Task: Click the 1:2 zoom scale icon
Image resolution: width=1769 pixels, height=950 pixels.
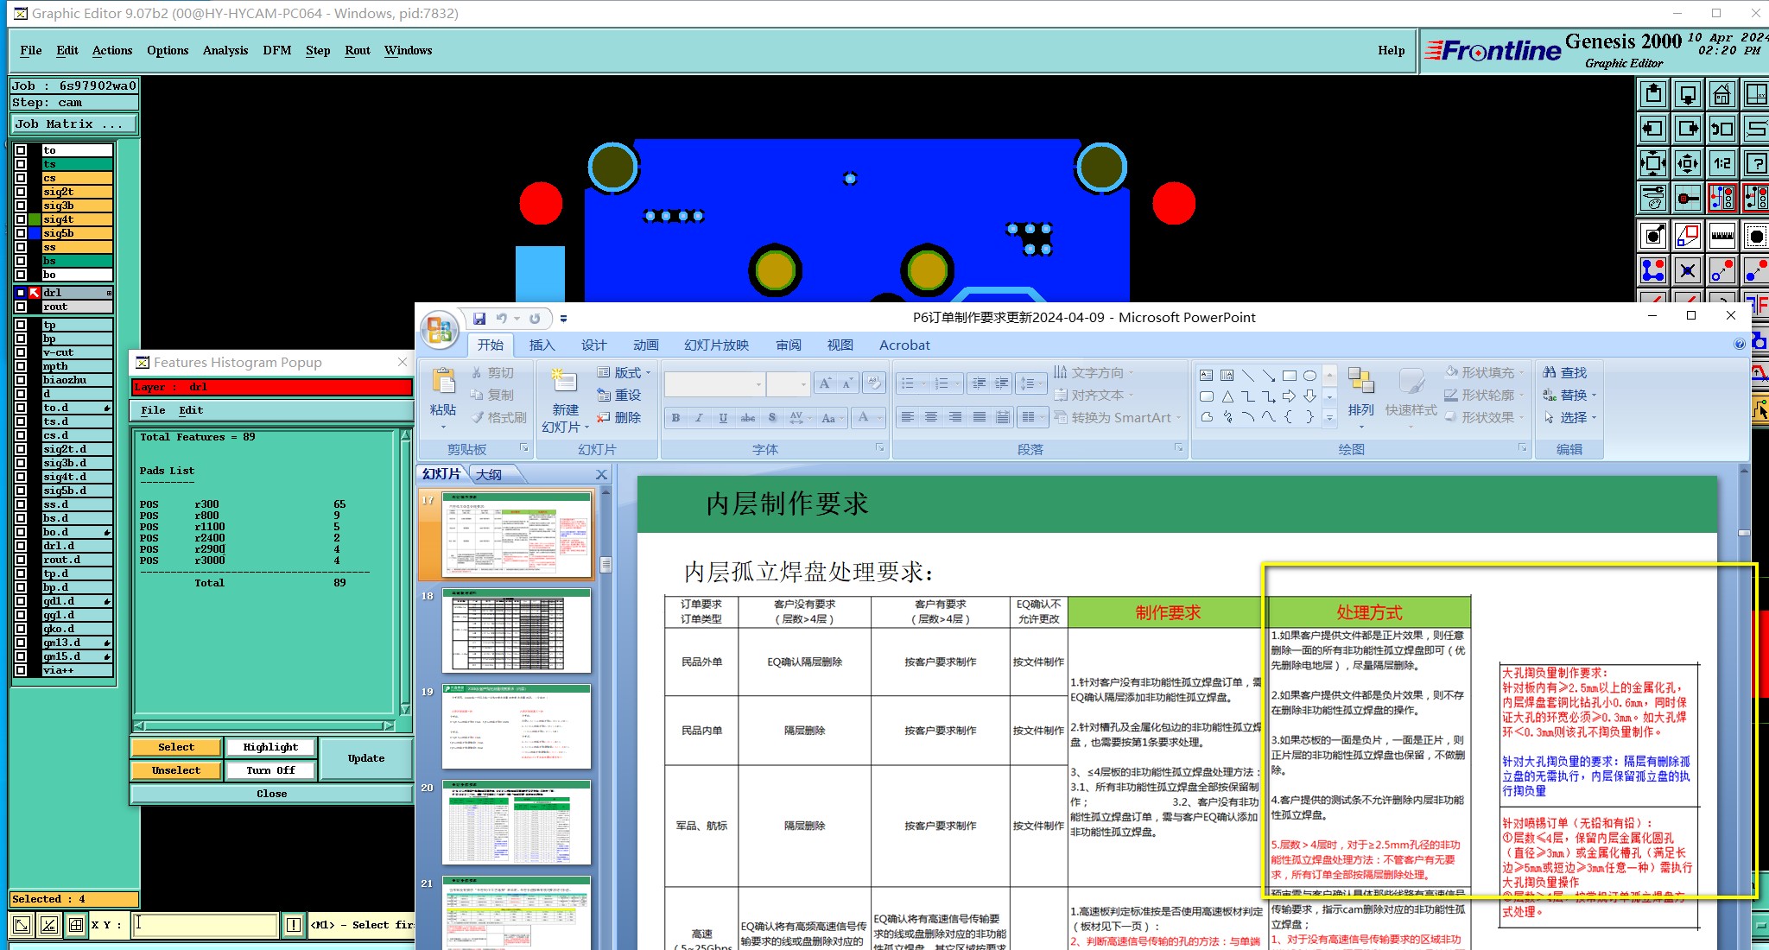Action: pos(1721,163)
